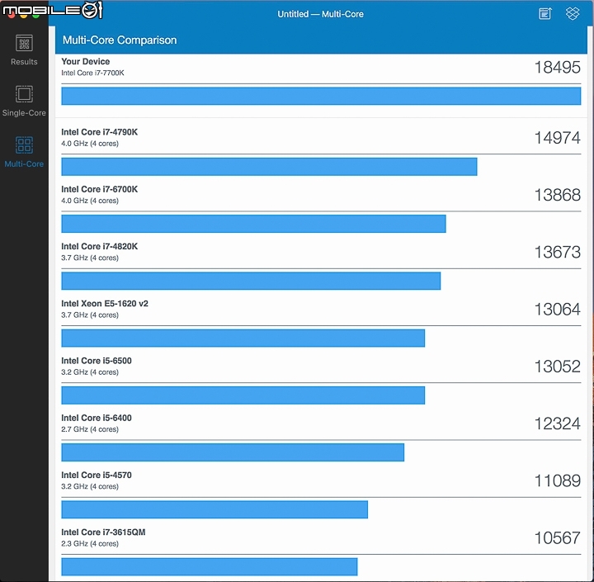This screenshot has height=582, width=594.
Task: Click the Your Device score bar
Action: (321, 96)
